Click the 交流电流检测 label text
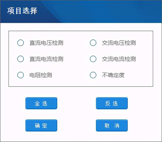The width and height of the screenshot is (162, 142). [x=119, y=59]
